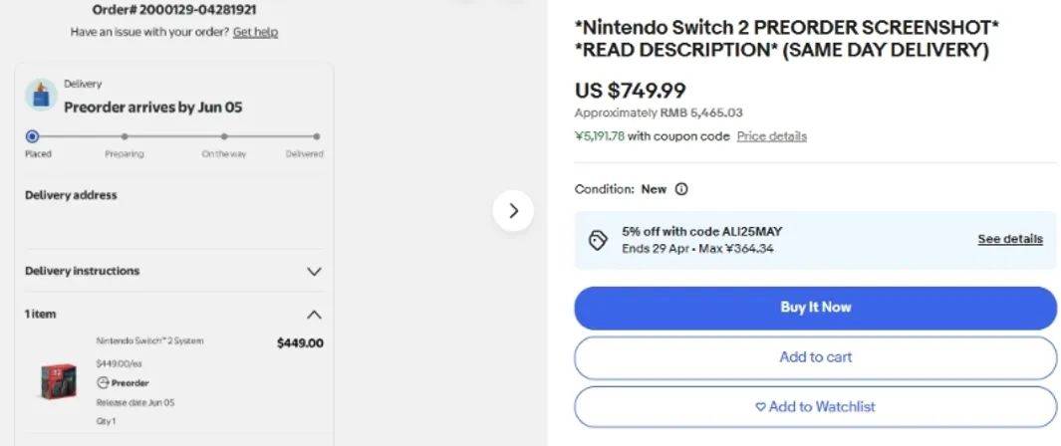
Task: Click the heart icon to add to Watchlist
Action: 760,406
